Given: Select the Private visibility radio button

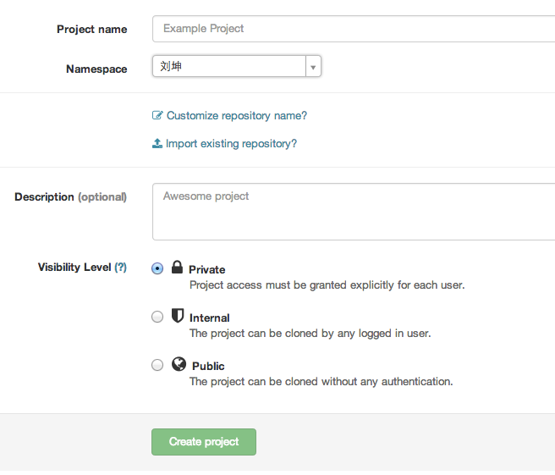Looking at the screenshot, I should [x=157, y=268].
